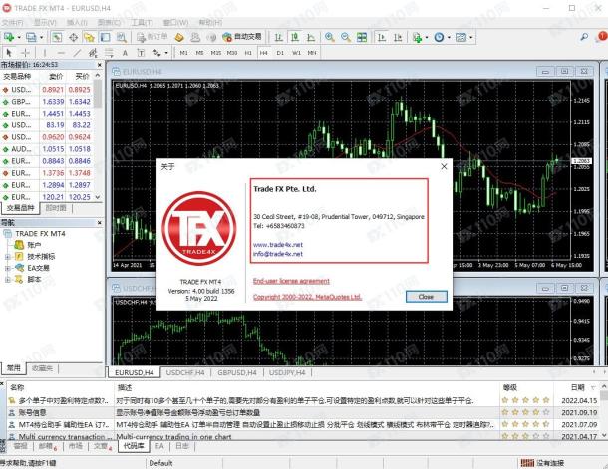The image size is (608, 469).
Task: Switch to bar chart display
Action: click(278, 37)
